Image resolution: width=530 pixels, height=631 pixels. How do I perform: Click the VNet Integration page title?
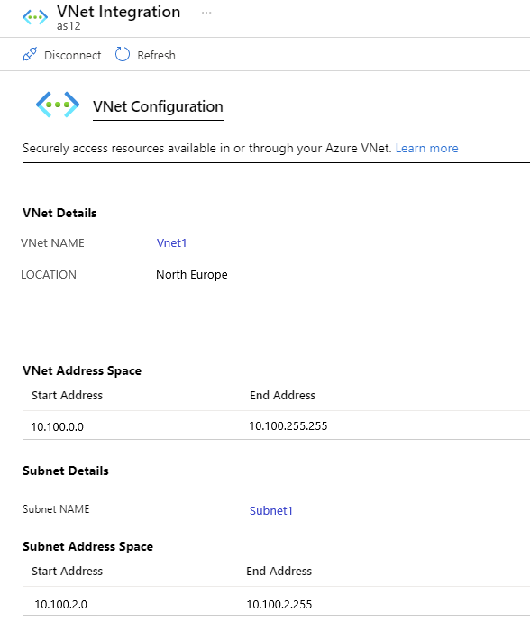[x=119, y=12]
